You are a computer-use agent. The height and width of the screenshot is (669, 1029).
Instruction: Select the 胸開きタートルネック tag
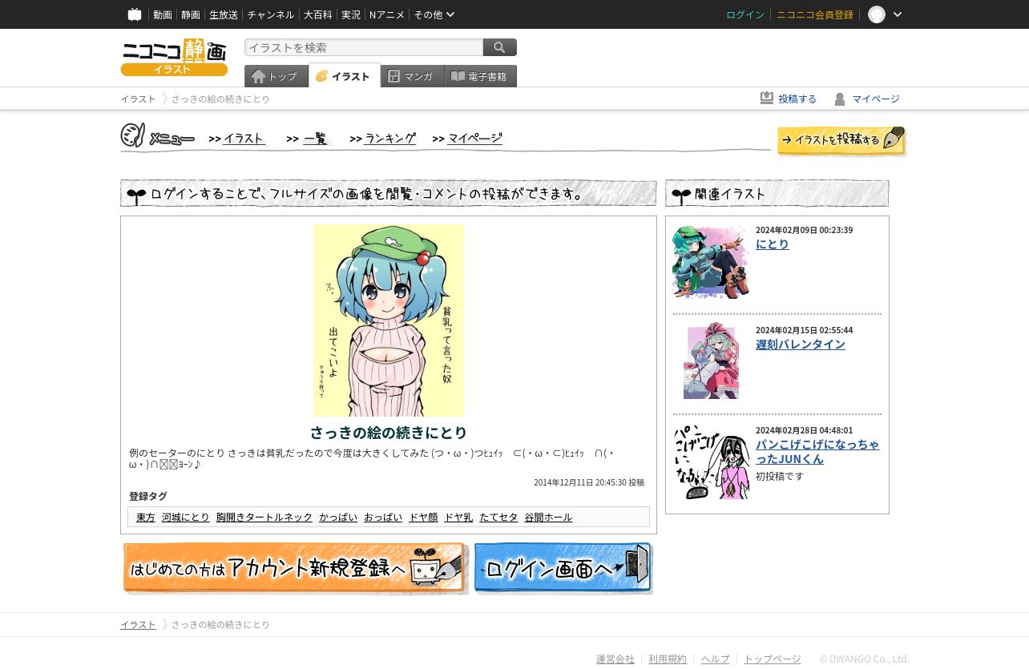264,517
